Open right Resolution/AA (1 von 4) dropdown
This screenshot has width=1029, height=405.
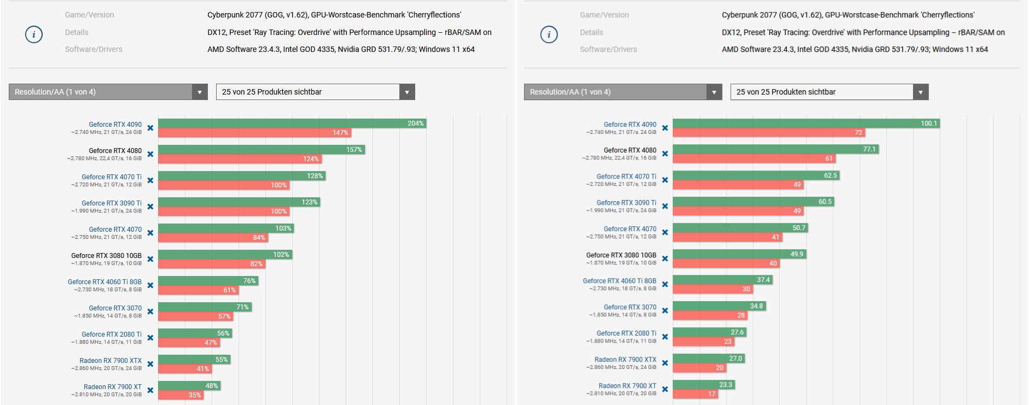(x=623, y=92)
